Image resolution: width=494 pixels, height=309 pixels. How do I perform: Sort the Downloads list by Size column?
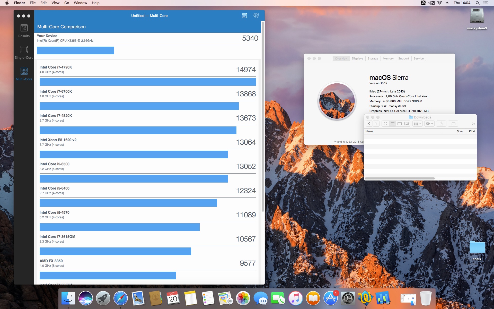[459, 131]
